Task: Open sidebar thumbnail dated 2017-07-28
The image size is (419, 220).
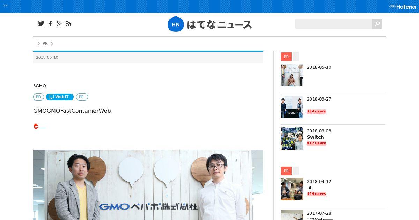Action: pos(292,215)
